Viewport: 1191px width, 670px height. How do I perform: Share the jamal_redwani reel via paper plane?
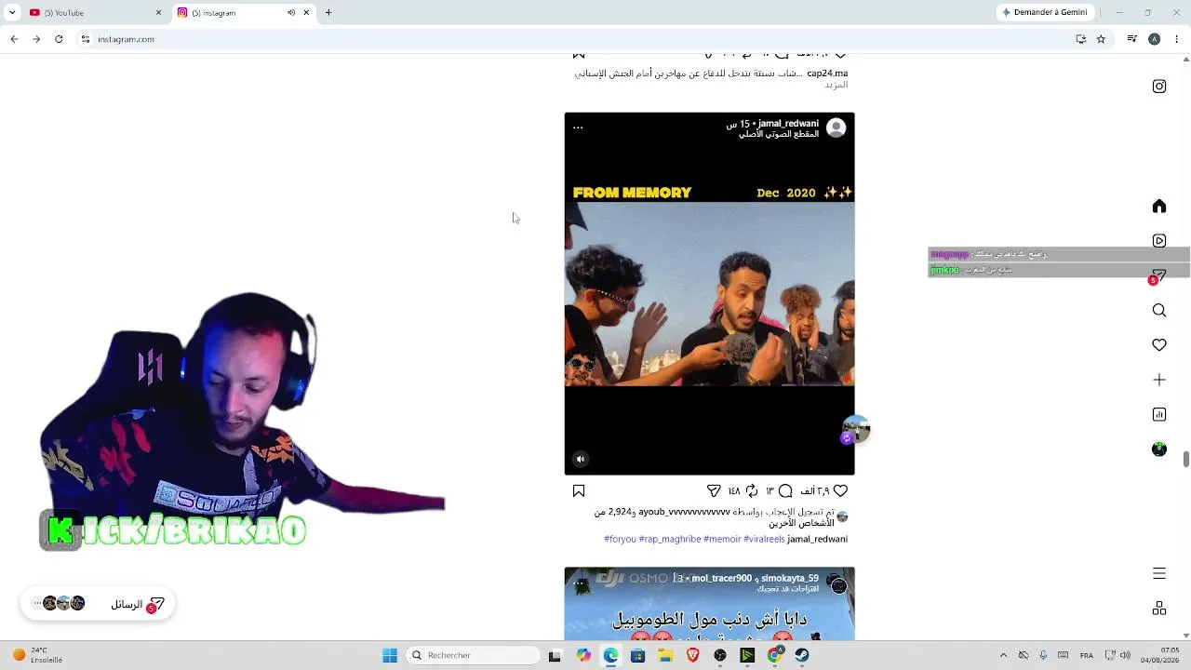point(714,491)
